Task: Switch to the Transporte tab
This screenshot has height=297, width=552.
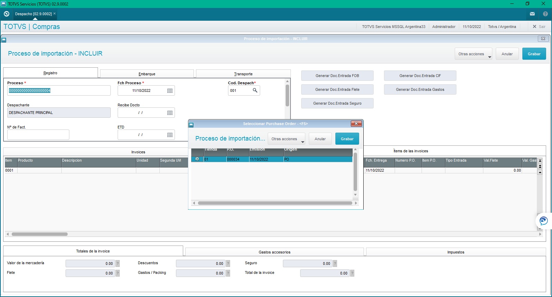Action: [x=243, y=74]
